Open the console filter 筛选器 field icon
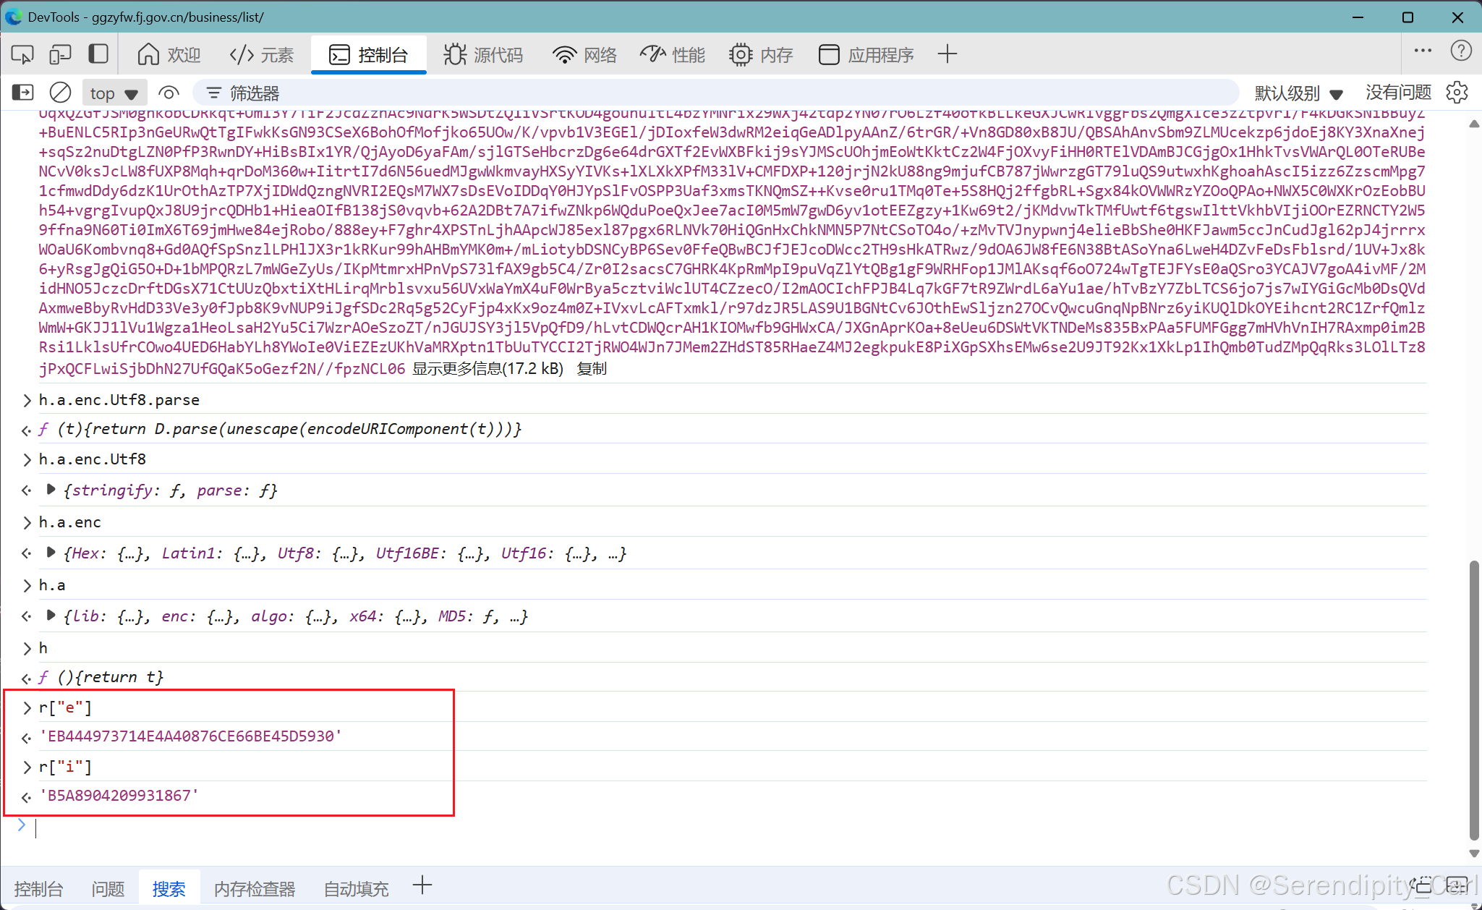This screenshot has width=1482, height=910. point(213,92)
